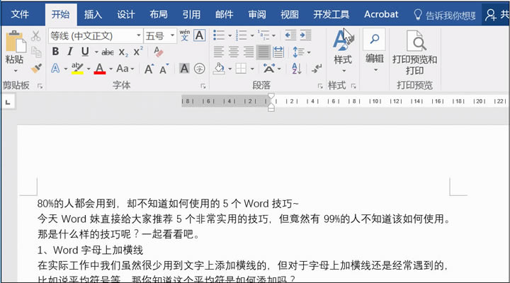Expand paste options arrow

[16, 71]
